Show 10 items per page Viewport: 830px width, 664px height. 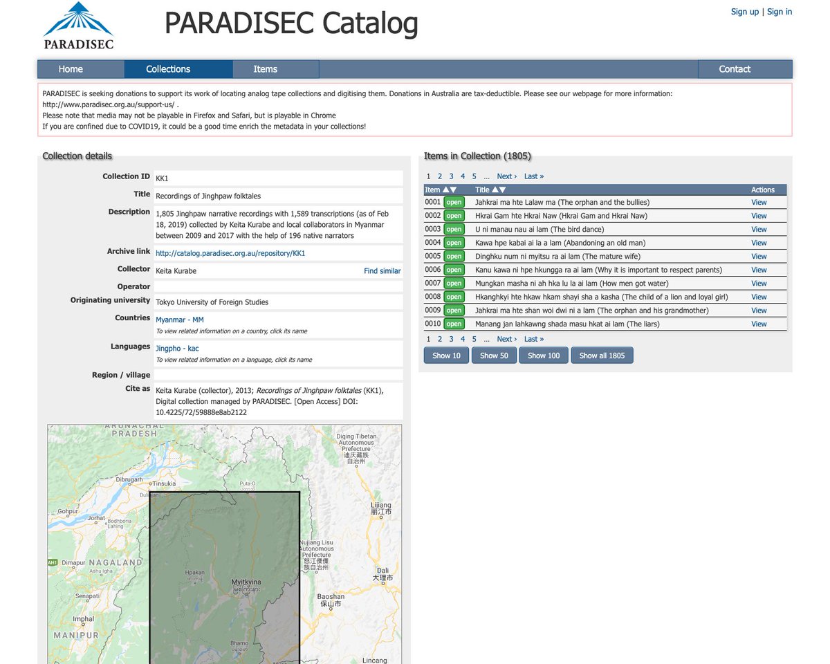click(446, 356)
